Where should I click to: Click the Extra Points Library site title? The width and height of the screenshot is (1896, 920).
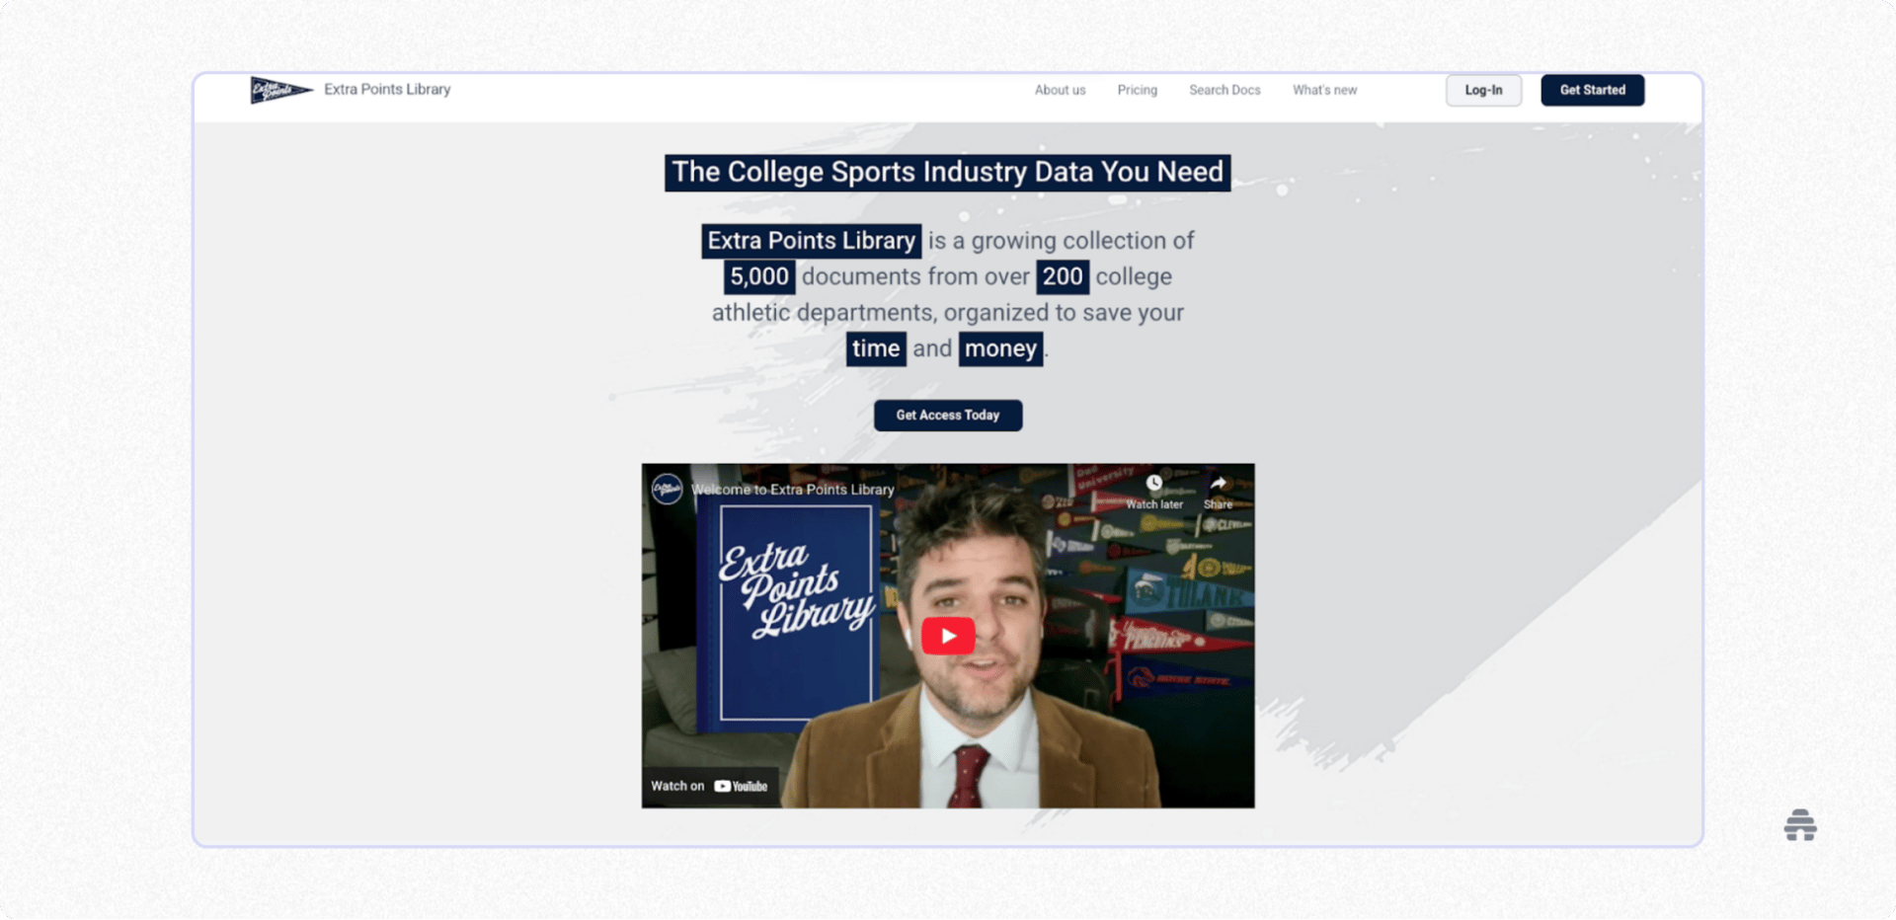click(x=387, y=89)
